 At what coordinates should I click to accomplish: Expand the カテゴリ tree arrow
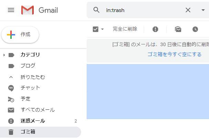[x=4, y=55]
